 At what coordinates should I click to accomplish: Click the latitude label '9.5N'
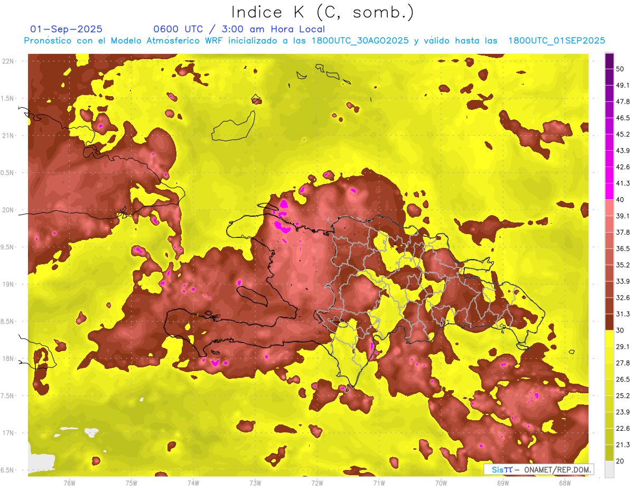click(8, 247)
